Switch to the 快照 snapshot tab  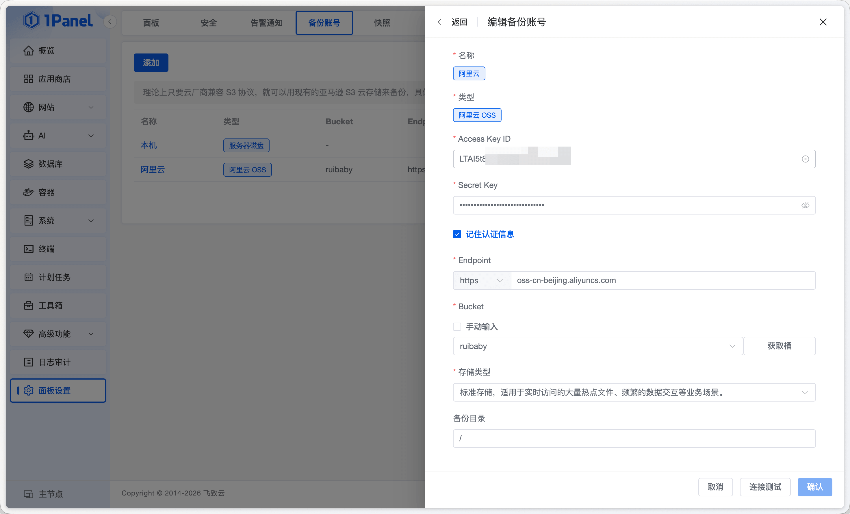click(x=382, y=23)
